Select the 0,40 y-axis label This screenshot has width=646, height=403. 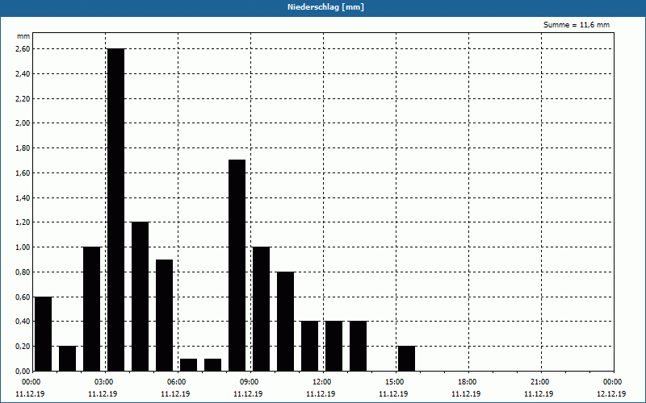click(23, 322)
